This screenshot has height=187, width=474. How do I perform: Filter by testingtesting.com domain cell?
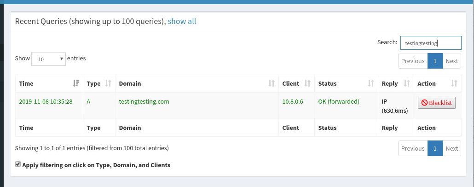[x=144, y=101]
